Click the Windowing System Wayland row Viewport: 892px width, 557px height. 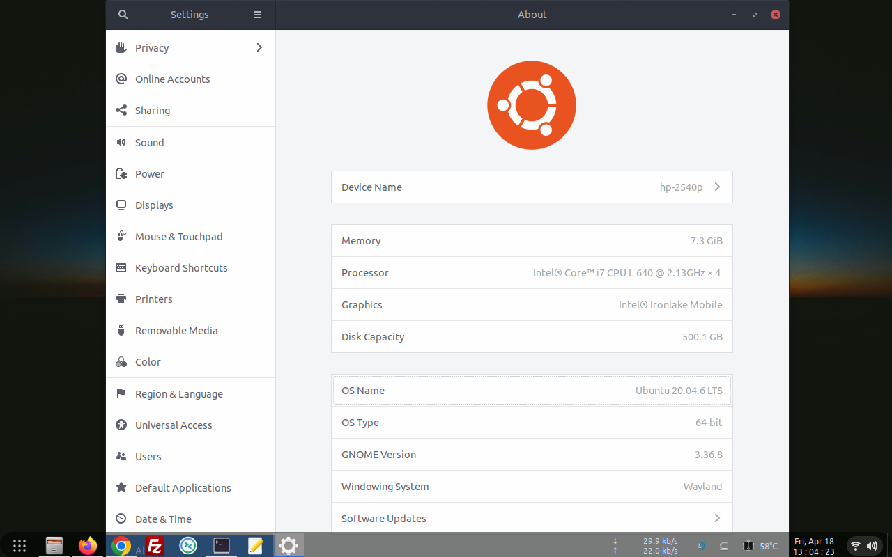click(532, 486)
